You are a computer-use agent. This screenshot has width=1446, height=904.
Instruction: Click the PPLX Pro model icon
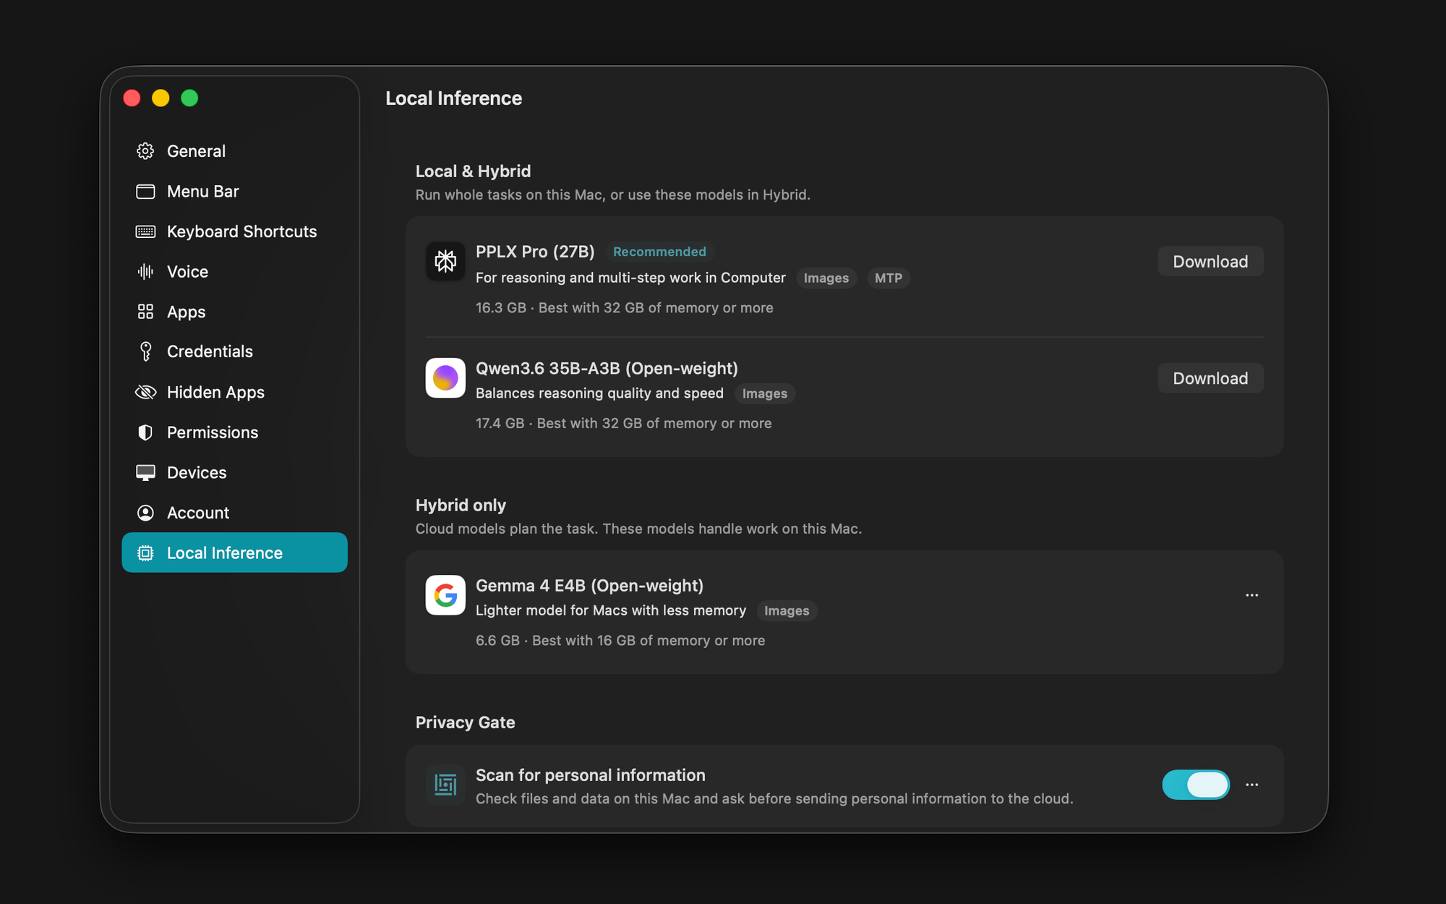pos(445,261)
